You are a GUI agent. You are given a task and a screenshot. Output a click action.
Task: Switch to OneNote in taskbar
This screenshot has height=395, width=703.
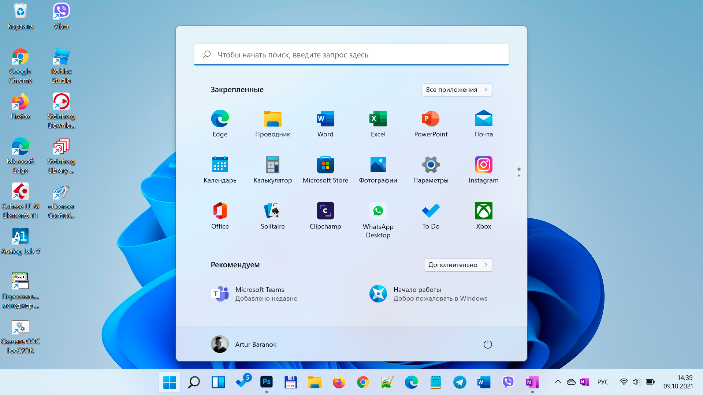tap(532, 382)
